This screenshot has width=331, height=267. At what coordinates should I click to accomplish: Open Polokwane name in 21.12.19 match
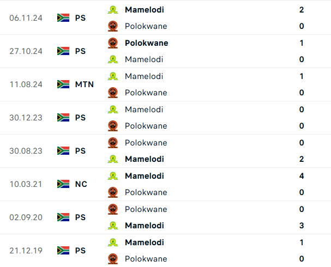click(x=146, y=259)
